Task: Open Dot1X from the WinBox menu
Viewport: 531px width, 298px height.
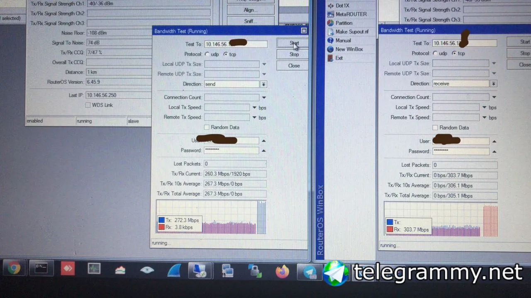Action: [343, 5]
